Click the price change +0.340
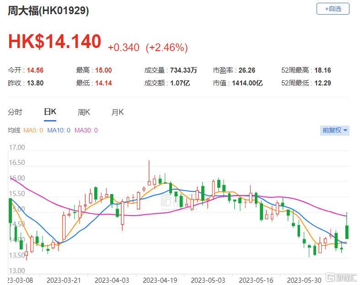360x285 pixels. click(124, 47)
